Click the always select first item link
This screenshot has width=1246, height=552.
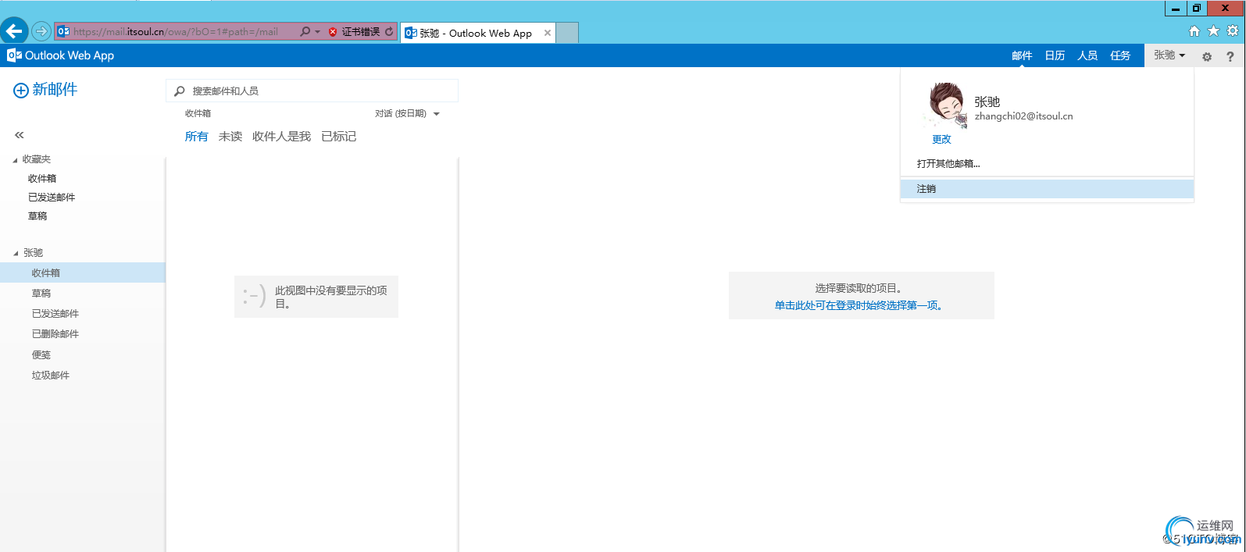(860, 306)
